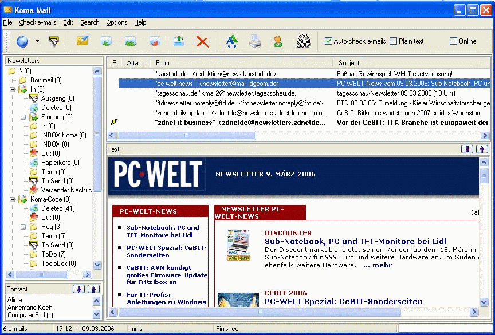
Task: Click the e-mail list horizontal scrollbar thumb
Action: pos(186,136)
